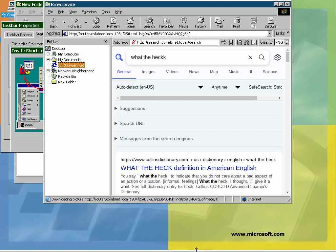Open the Search pane from the toolbar
The image size is (336, 252).
(149, 23)
